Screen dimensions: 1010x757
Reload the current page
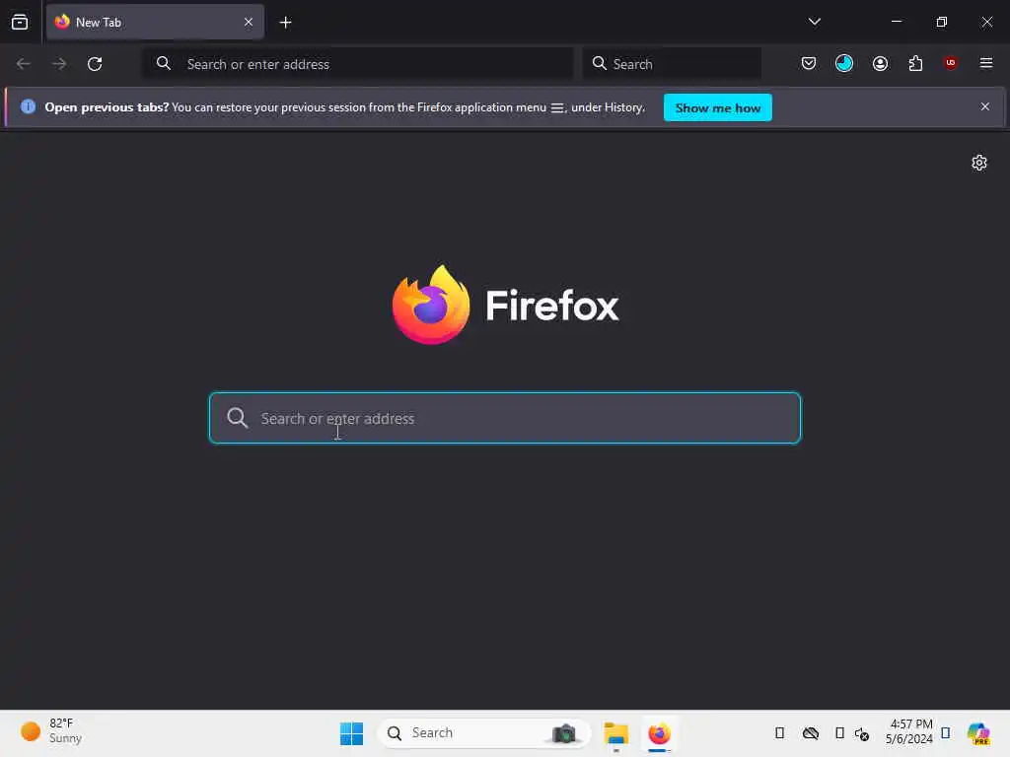coord(95,64)
